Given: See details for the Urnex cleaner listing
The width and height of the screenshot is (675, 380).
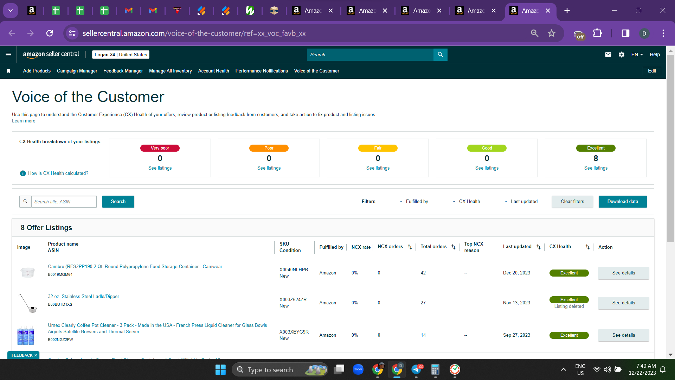Looking at the screenshot, I should (x=624, y=335).
